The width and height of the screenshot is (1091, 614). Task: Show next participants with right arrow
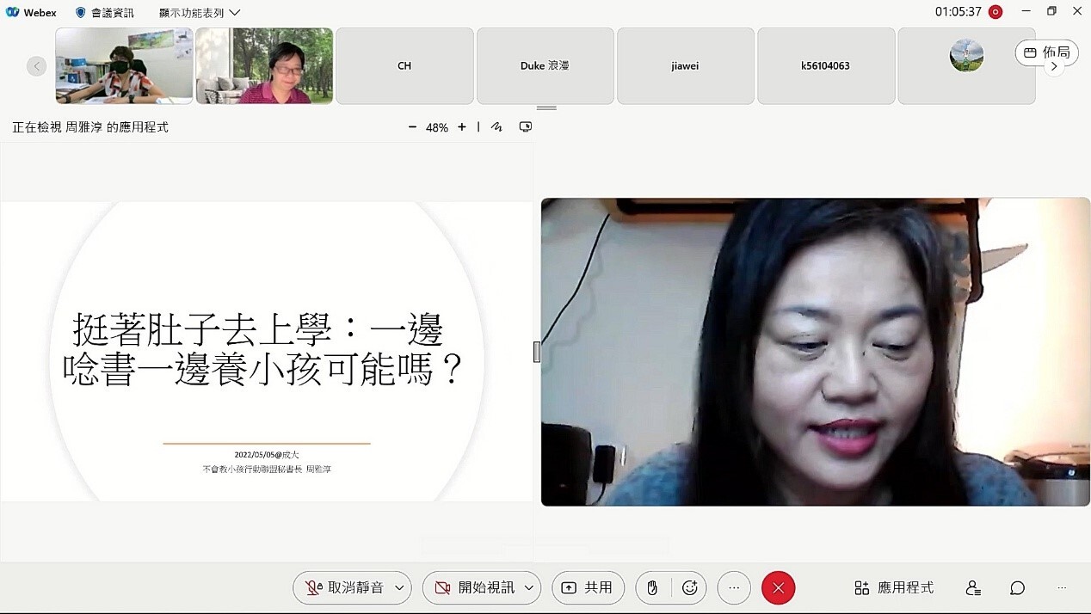coord(1054,66)
